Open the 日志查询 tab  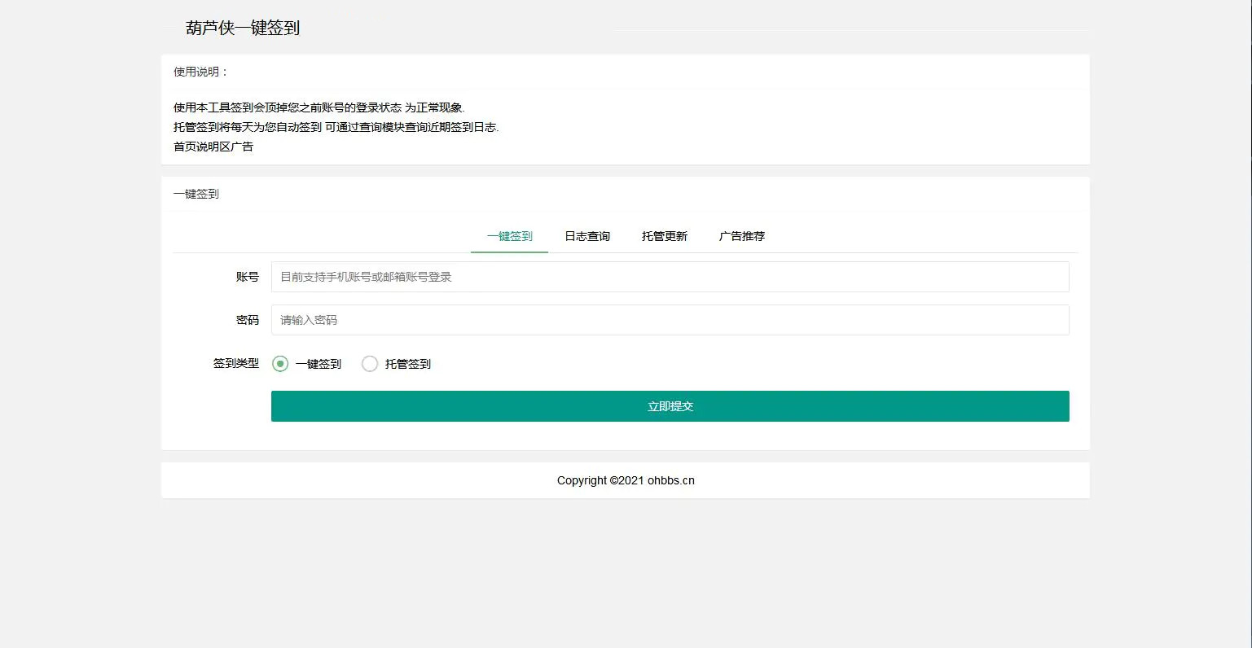tap(587, 236)
